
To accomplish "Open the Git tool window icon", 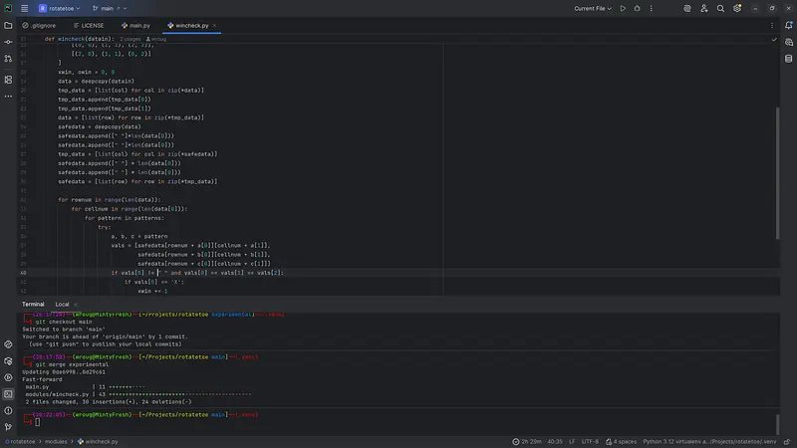I will tap(8, 427).
